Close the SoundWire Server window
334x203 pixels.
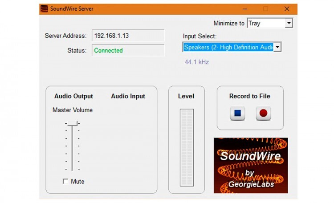click(x=287, y=9)
